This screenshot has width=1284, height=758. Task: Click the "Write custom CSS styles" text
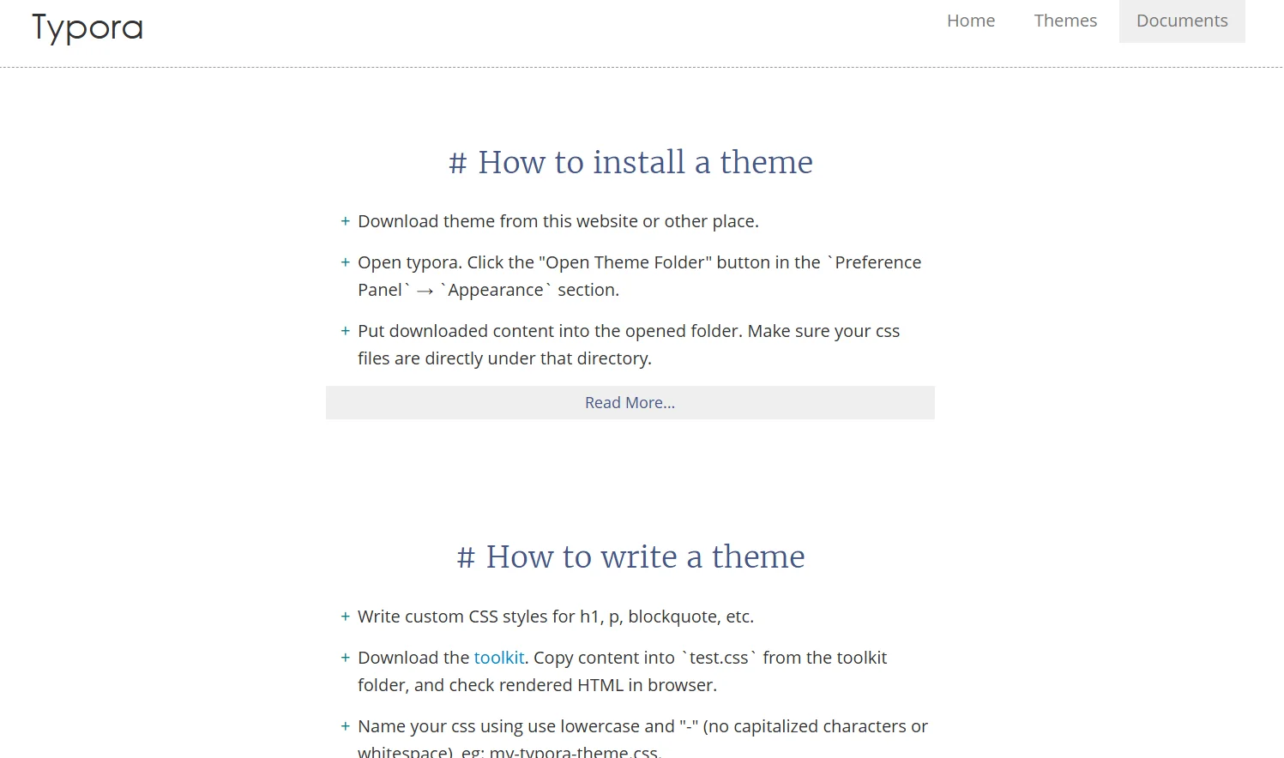pos(555,617)
